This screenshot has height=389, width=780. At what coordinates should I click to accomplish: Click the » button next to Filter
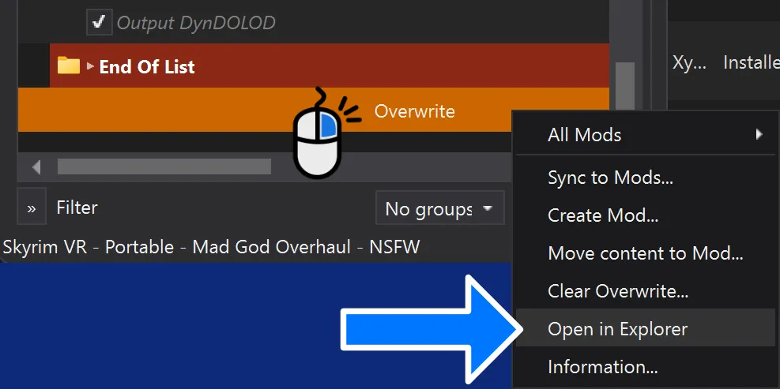(x=32, y=208)
